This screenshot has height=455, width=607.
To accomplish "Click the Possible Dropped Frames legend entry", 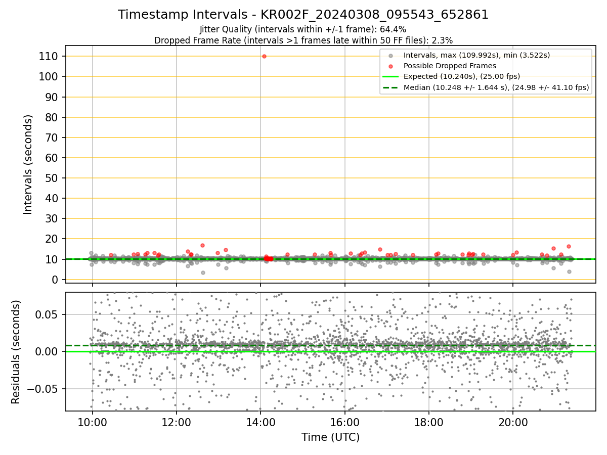I will point(442,66).
